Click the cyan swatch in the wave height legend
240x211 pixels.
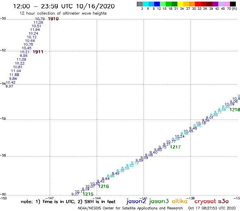click(146, 4)
